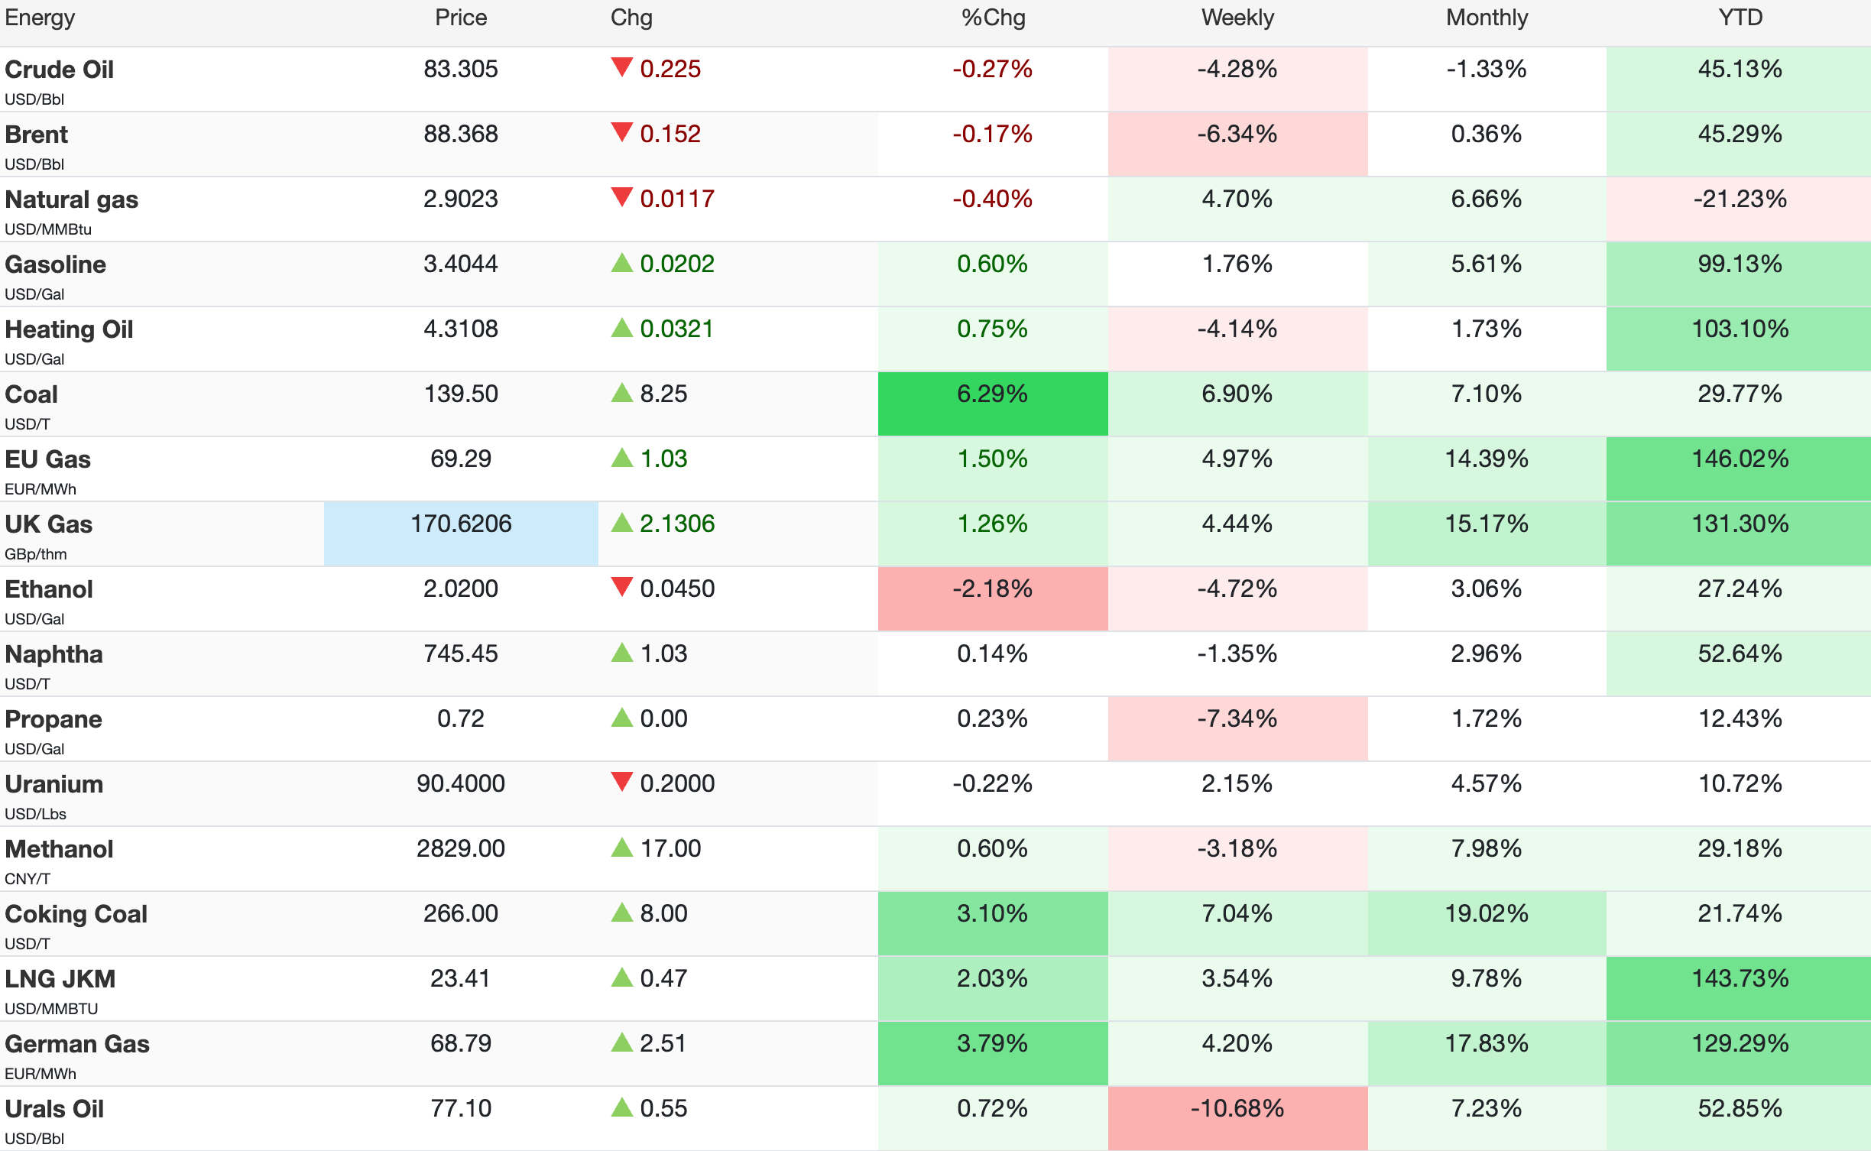Image resolution: width=1871 pixels, height=1151 pixels.
Task: Sort by the Monthly column header
Action: click(1487, 18)
